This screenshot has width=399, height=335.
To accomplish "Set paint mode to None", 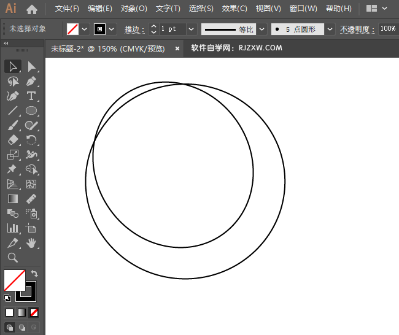I will pyautogui.click(x=34, y=312).
